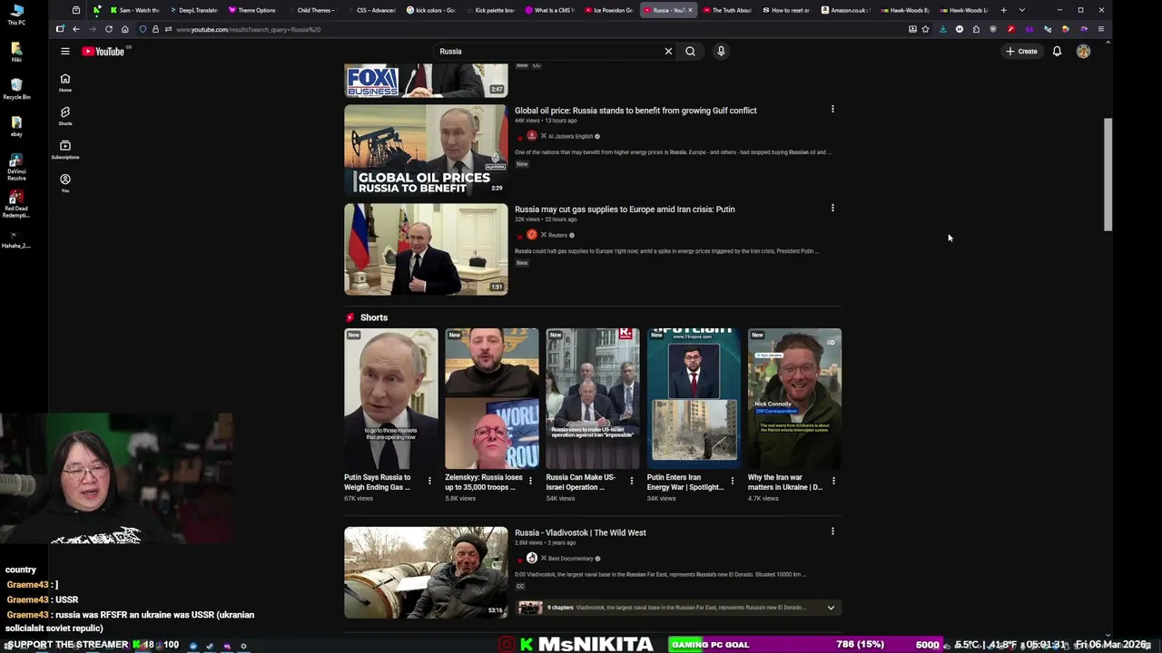Open menu for Why the Iran war short

[x=833, y=481]
